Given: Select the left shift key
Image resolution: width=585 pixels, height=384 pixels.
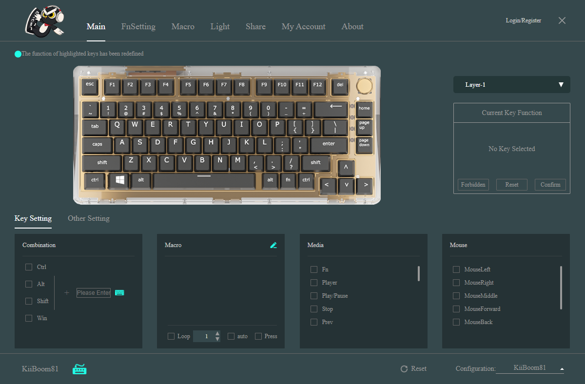Looking at the screenshot, I should [x=102, y=163].
